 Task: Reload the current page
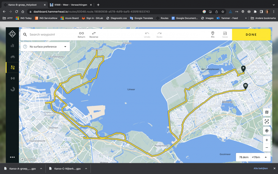click(x=17, y=12)
